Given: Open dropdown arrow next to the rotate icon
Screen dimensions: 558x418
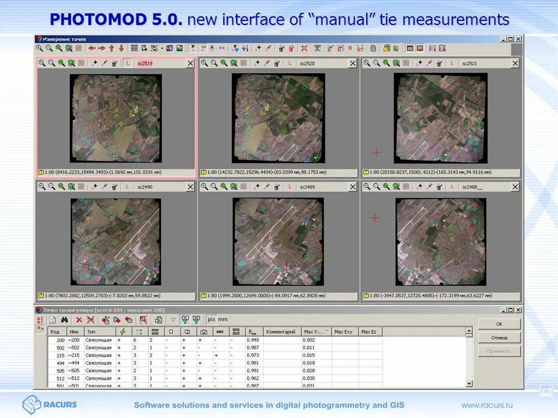Looking at the screenshot, I should click(162, 48).
